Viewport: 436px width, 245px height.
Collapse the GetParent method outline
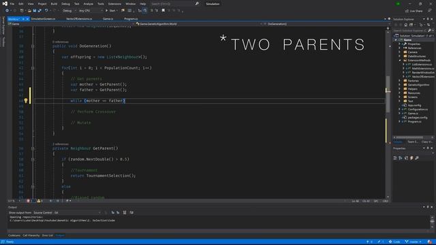pyautogui.click(x=33, y=148)
